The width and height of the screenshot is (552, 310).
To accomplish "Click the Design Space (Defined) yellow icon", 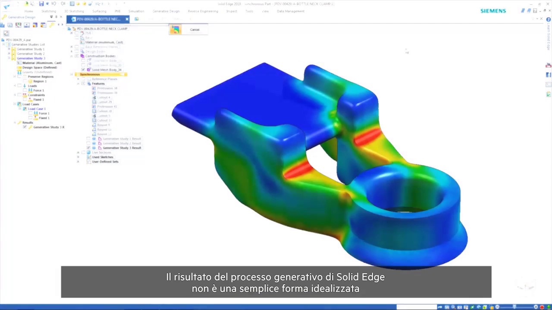I will 19,68.
